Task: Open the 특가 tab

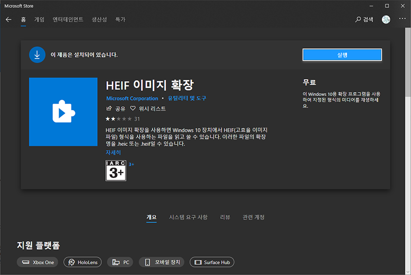Action: point(120,20)
